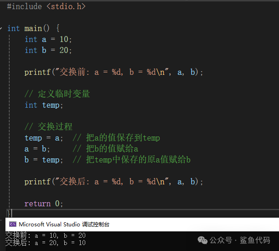Click the 'b = temp;' statement
279x251 pixels.
pyautogui.click(x=44, y=160)
